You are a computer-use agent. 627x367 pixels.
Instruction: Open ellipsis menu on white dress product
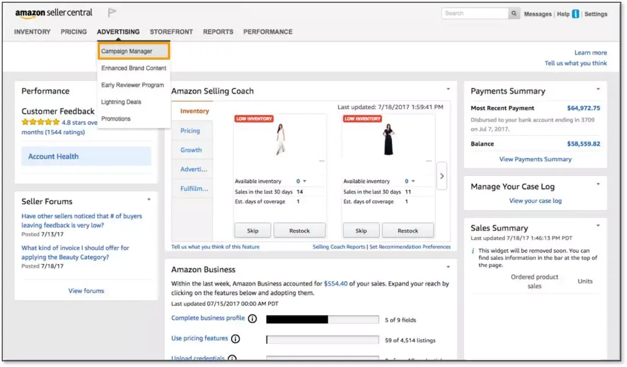tap(322, 161)
